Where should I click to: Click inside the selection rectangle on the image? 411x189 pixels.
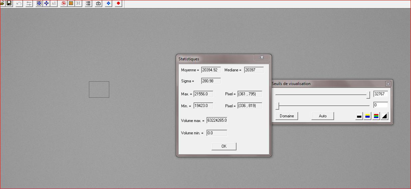tap(99, 89)
